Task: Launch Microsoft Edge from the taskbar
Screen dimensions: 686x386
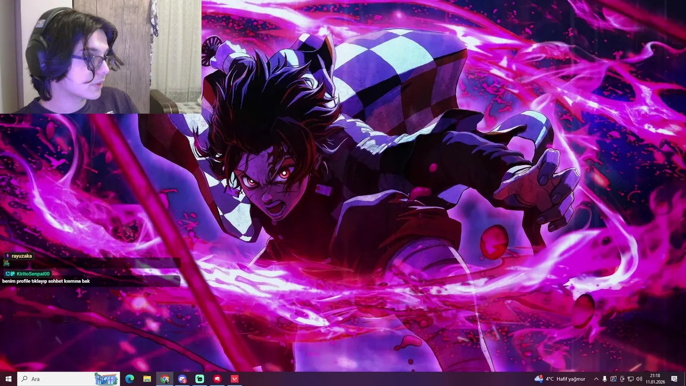Action: coord(130,379)
